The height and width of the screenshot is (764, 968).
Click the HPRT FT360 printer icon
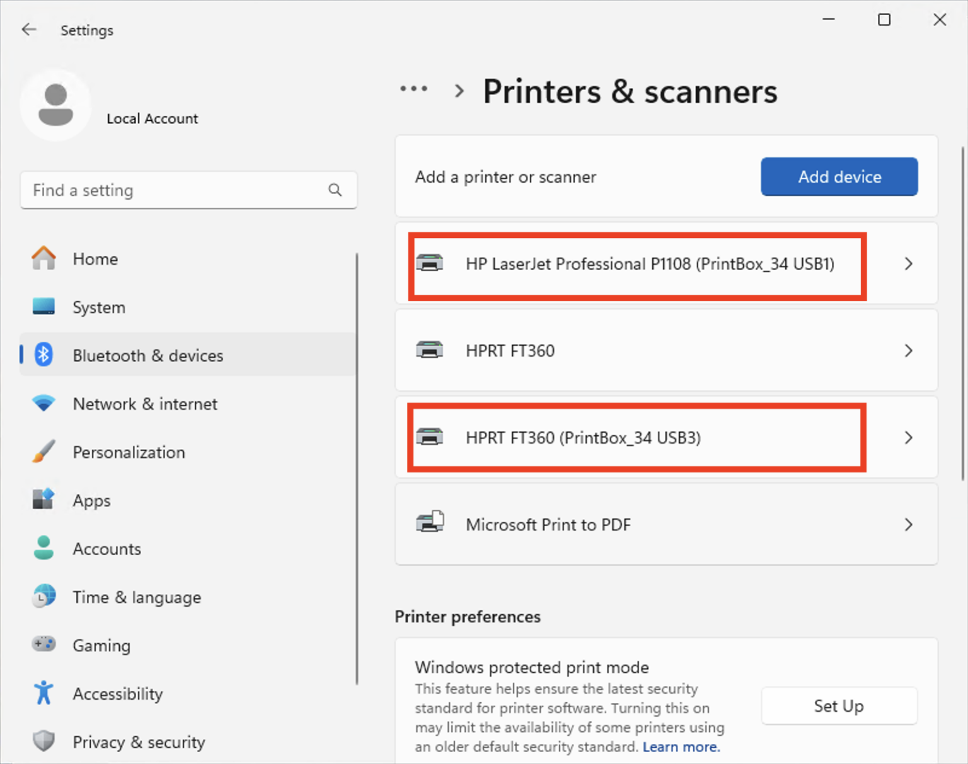pos(430,350)
